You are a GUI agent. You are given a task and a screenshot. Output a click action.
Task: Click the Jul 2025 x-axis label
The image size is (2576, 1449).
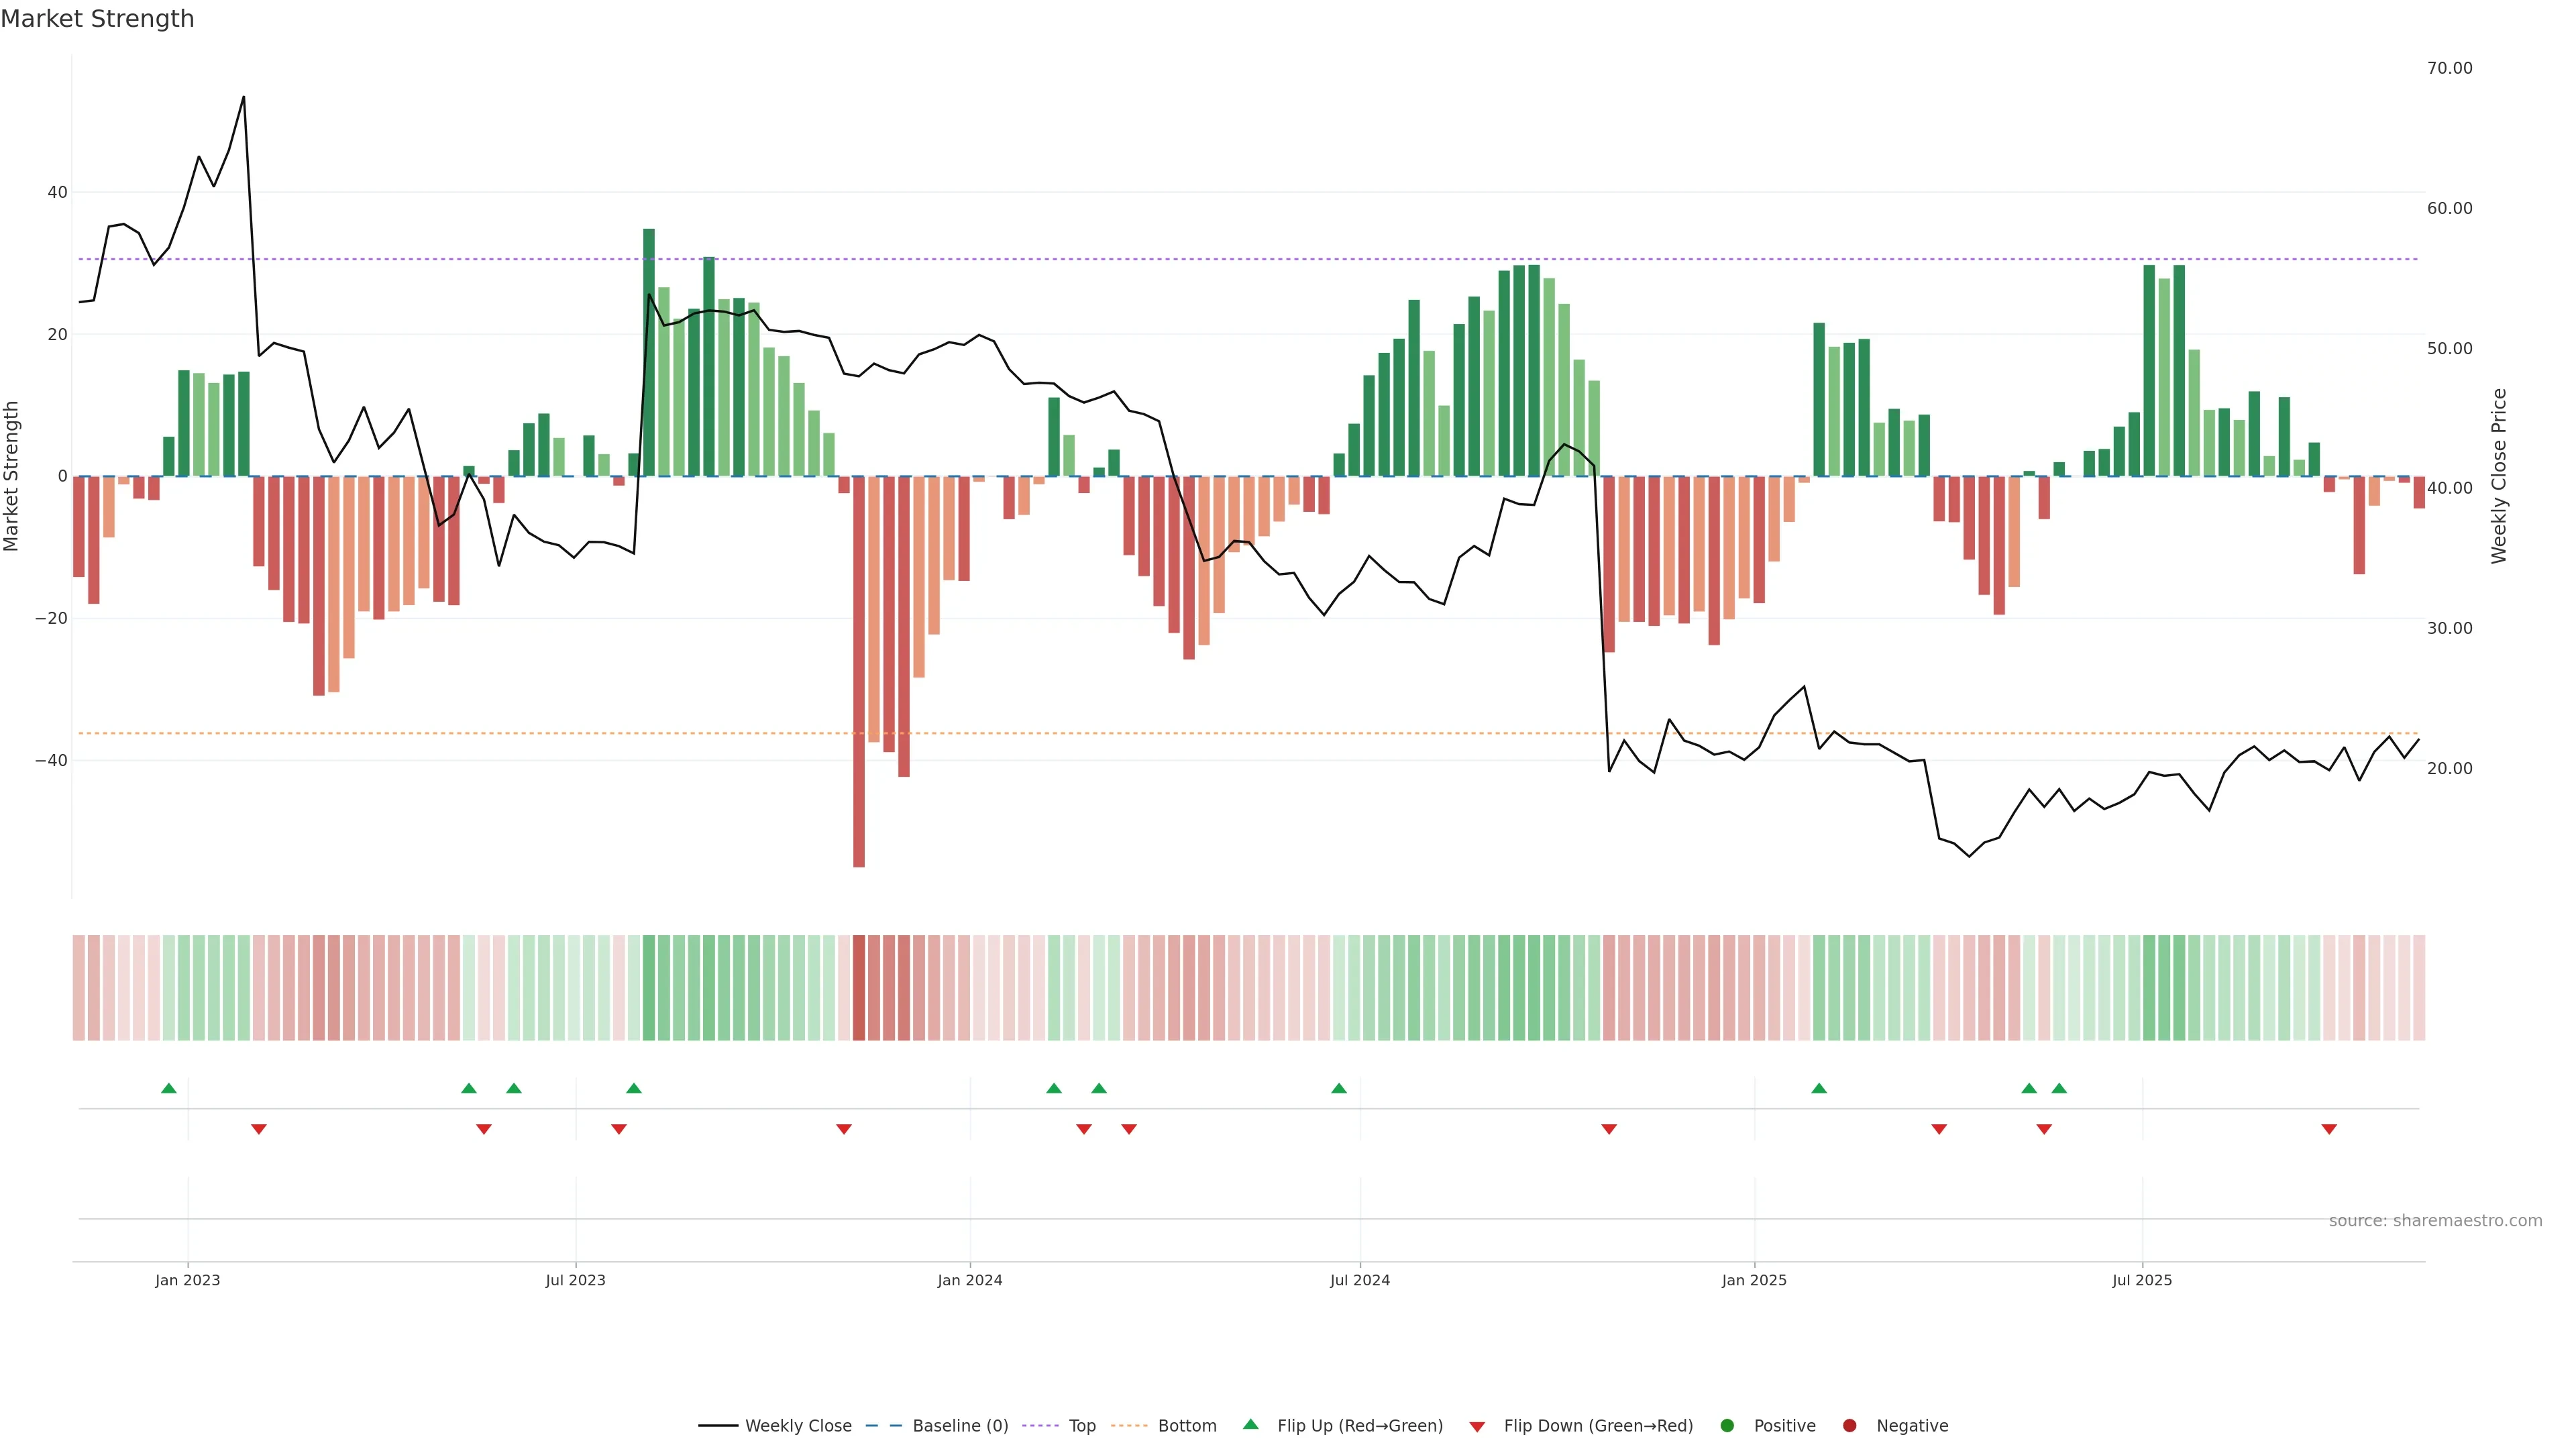point(2142,1280)
